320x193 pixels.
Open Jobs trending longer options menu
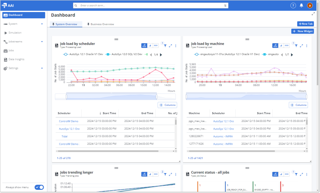pos(176,174)
